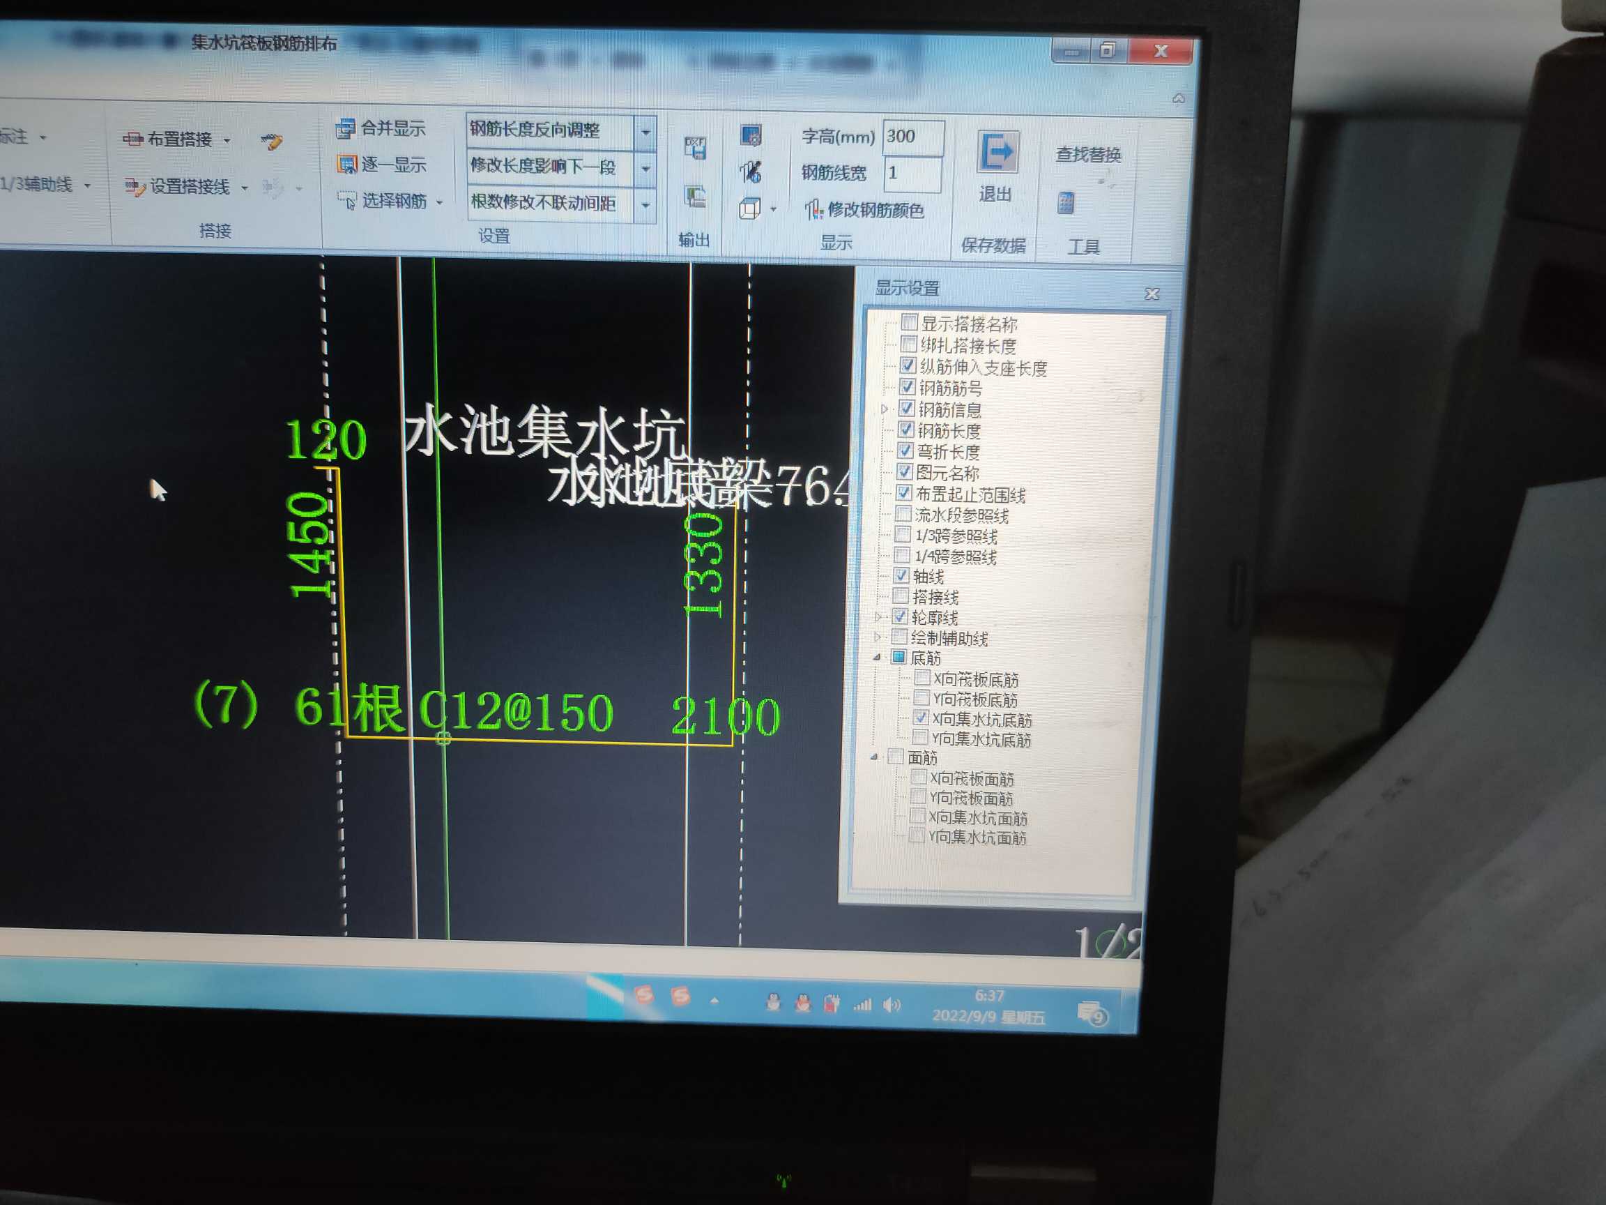Click the 合并显示 icon

tap(346, 128)
